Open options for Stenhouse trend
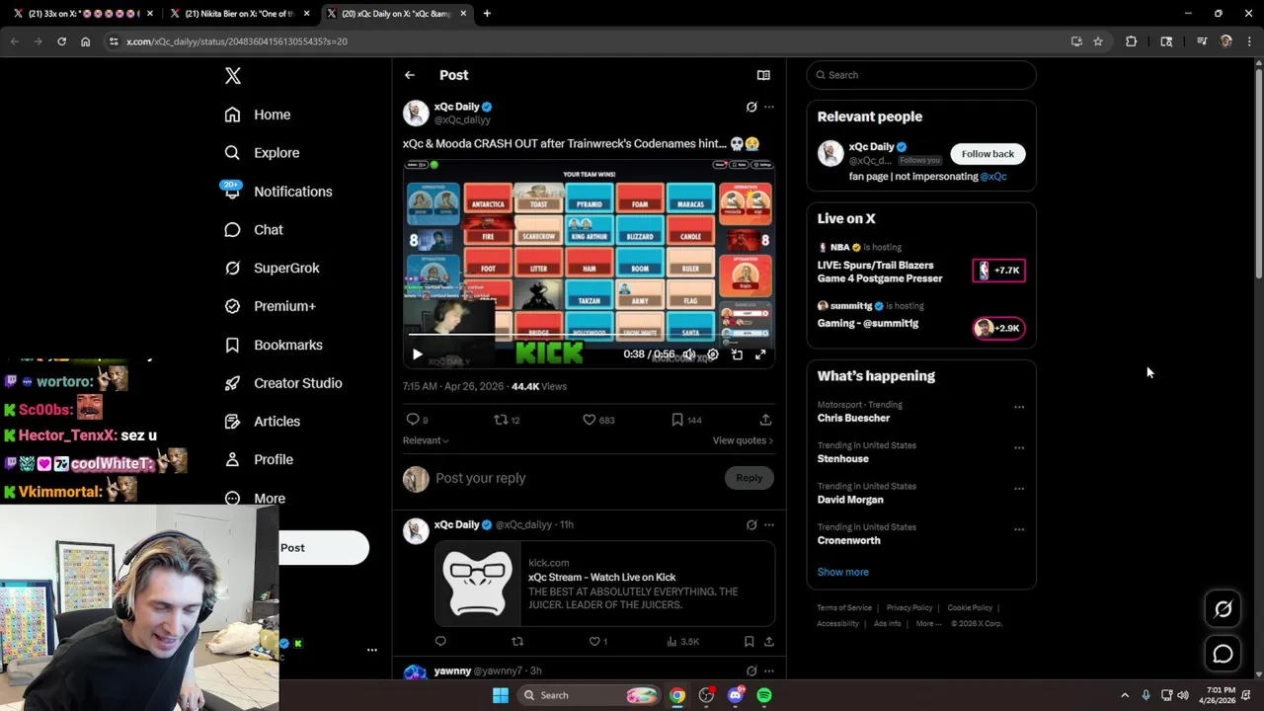The height and width of the screenshot is (711, 1264). pos(1019,447)
